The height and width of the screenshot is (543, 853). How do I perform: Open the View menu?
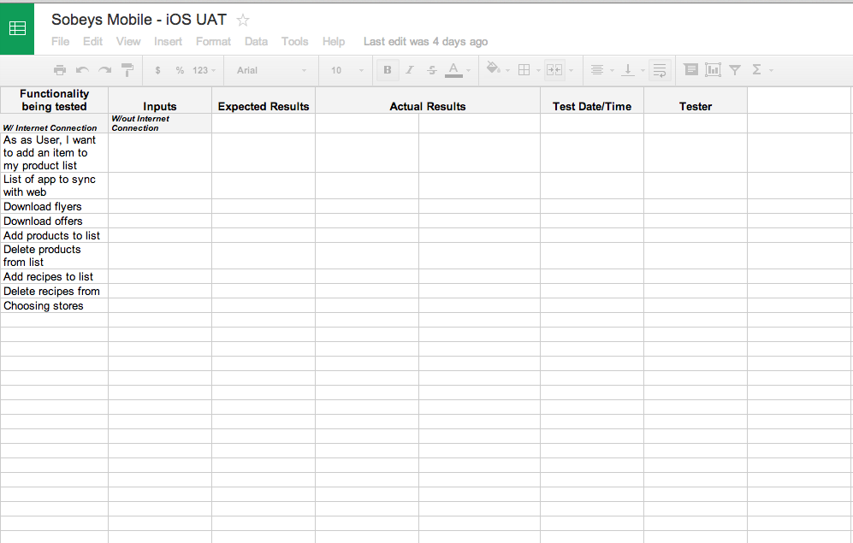(x=127, y=42)
